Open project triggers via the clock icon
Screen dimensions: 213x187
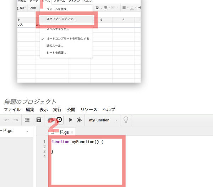tap(59, 120)
